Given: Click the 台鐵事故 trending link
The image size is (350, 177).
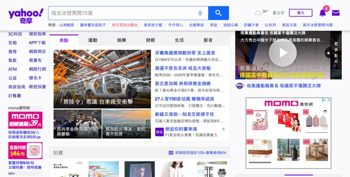Looking at the screenshot, I should pyautogui.click(x=196, y=25).
